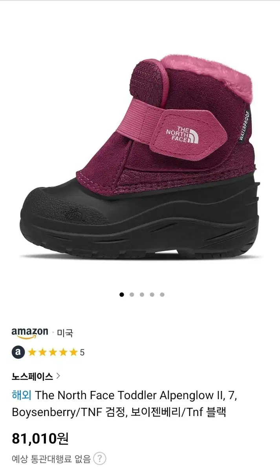Jump to the fourth image dot
Screen dimensions: 280x471
pyautogui.click(x=152, y=294)
